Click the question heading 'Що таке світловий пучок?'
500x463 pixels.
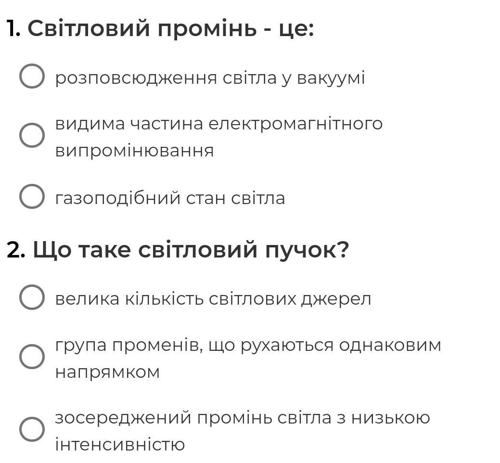(190, 250)
